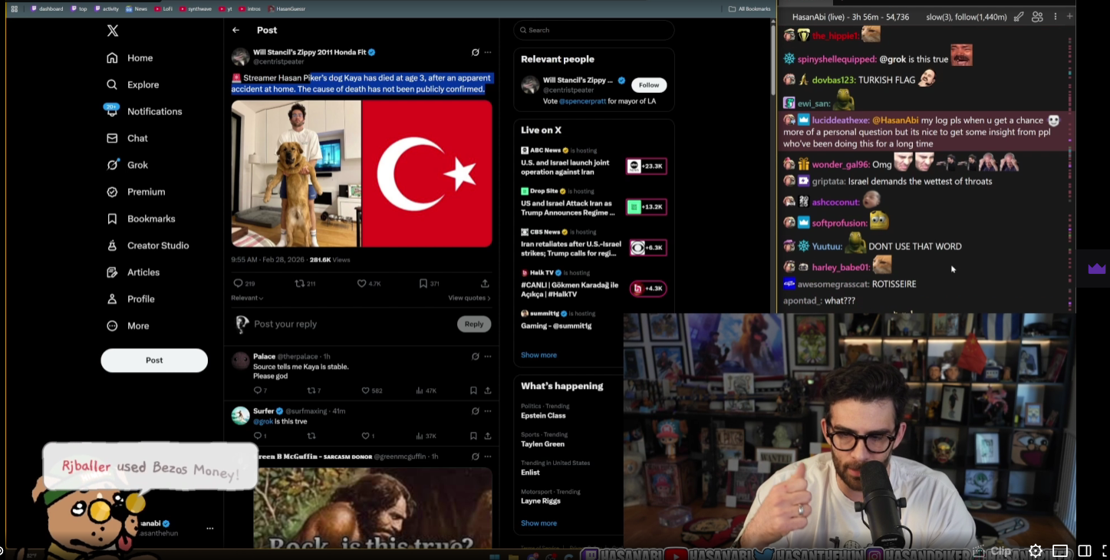
Task: Click the share icon on the main post
Action: point(485,284)
